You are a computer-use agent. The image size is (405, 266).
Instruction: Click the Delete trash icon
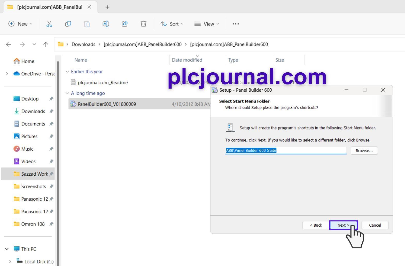click(143, 24)
